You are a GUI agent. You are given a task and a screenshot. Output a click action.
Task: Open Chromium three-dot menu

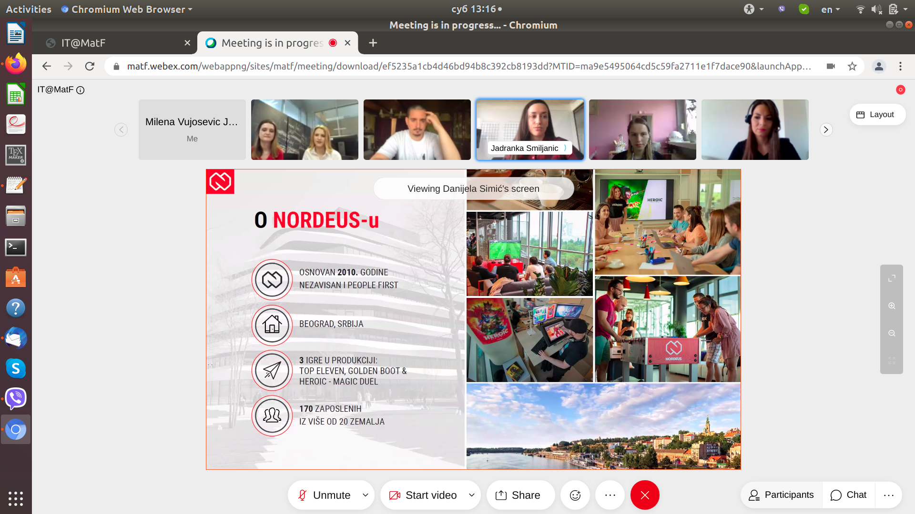pyautogui.click(x=900, y=66)
